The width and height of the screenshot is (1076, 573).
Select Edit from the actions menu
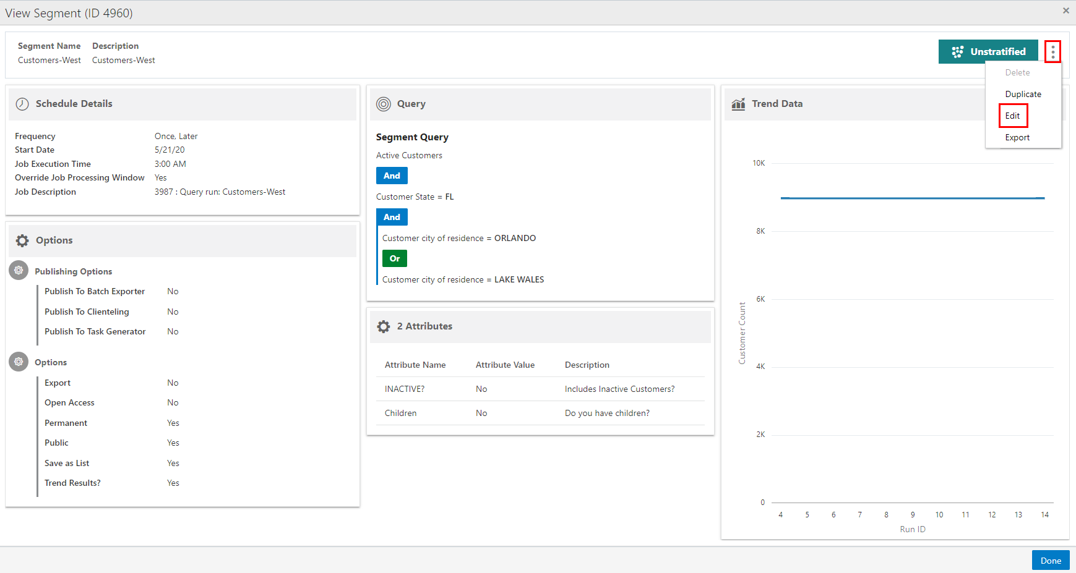[x=1012, y=116]
